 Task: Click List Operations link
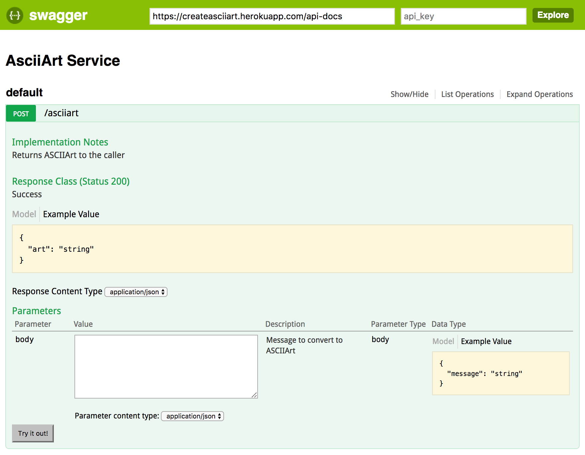467,94
